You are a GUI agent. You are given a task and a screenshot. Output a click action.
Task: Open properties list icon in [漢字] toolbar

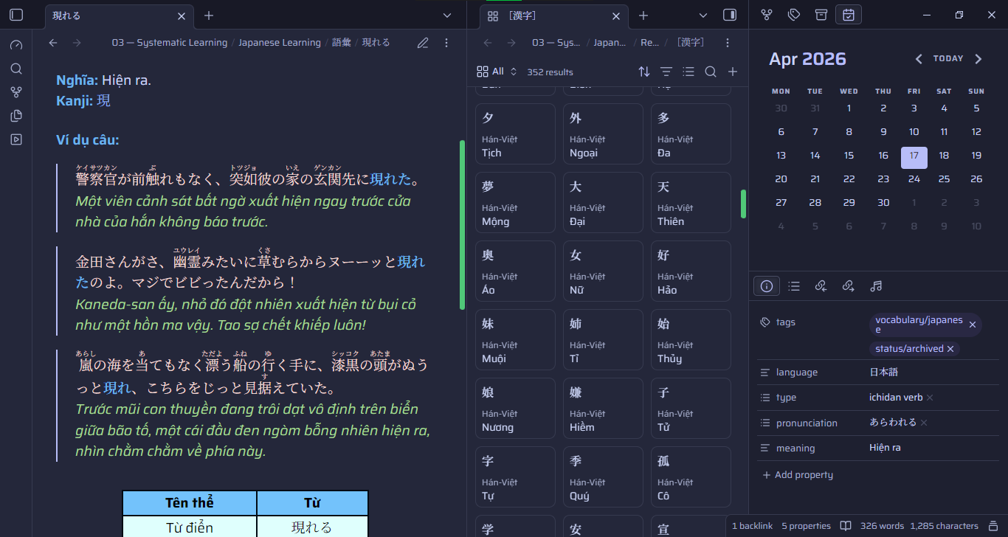point(688,72)
